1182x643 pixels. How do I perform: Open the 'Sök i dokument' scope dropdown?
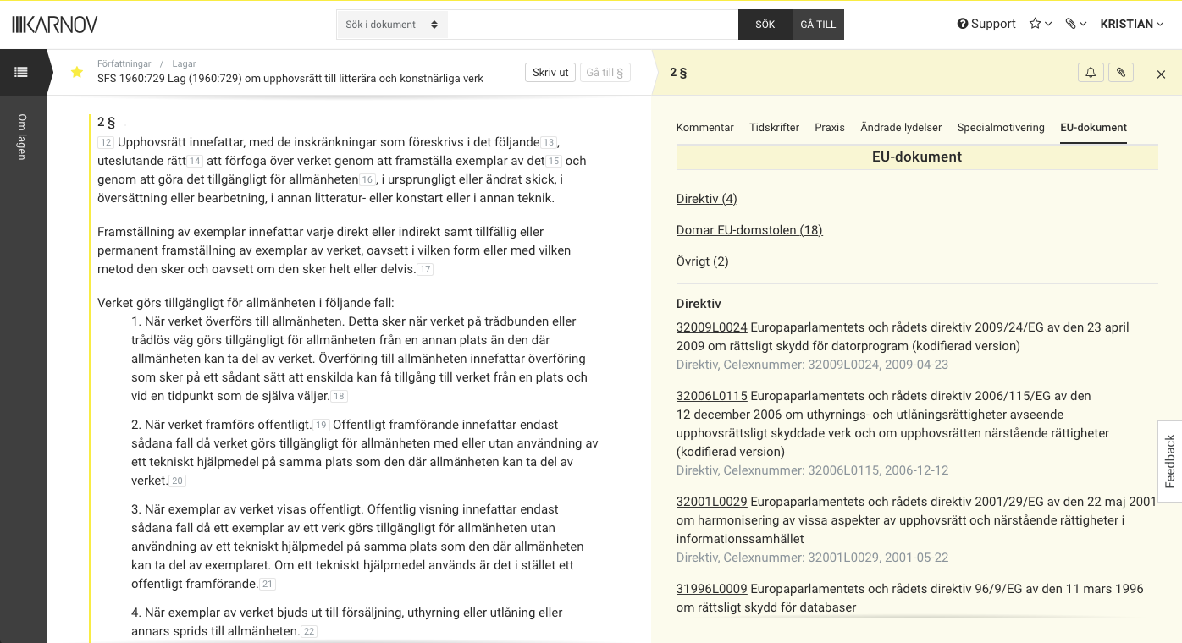(392, 25)
